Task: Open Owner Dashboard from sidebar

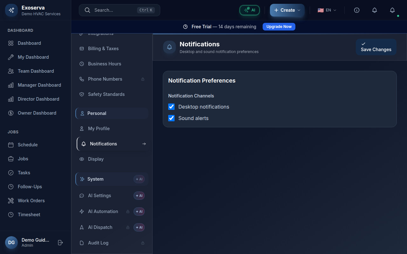Action: coord(37,113)
